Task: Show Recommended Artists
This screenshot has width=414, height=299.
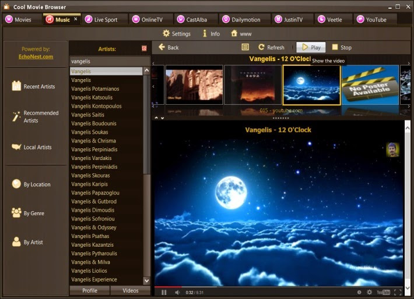Action: pos(35,117)
